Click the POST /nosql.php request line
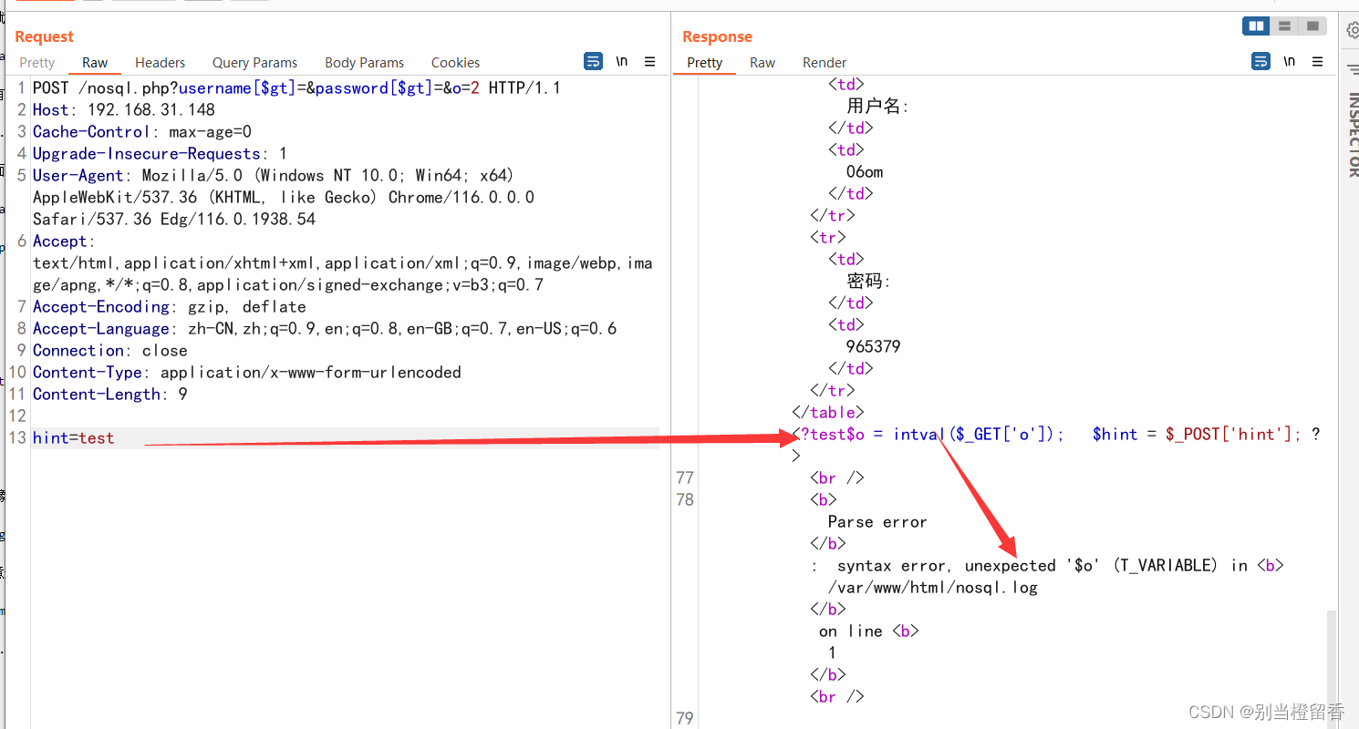Image resolution: width=1359 pixels, height=729 pixels. click(x=296, y=88)
